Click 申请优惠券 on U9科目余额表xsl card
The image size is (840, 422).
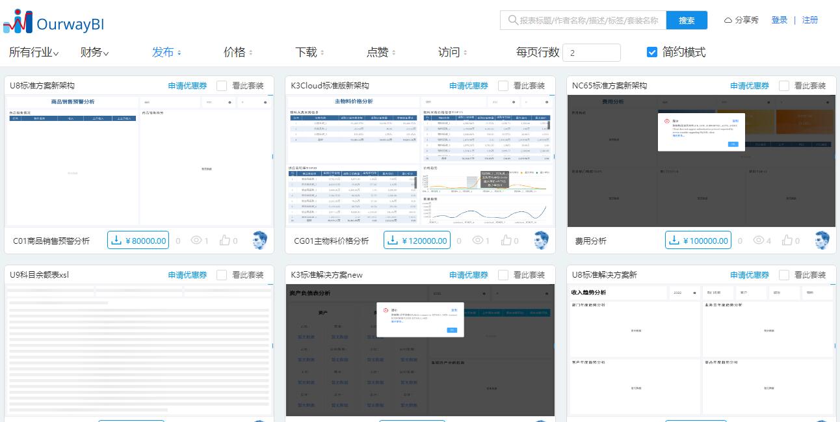point(187,275)
